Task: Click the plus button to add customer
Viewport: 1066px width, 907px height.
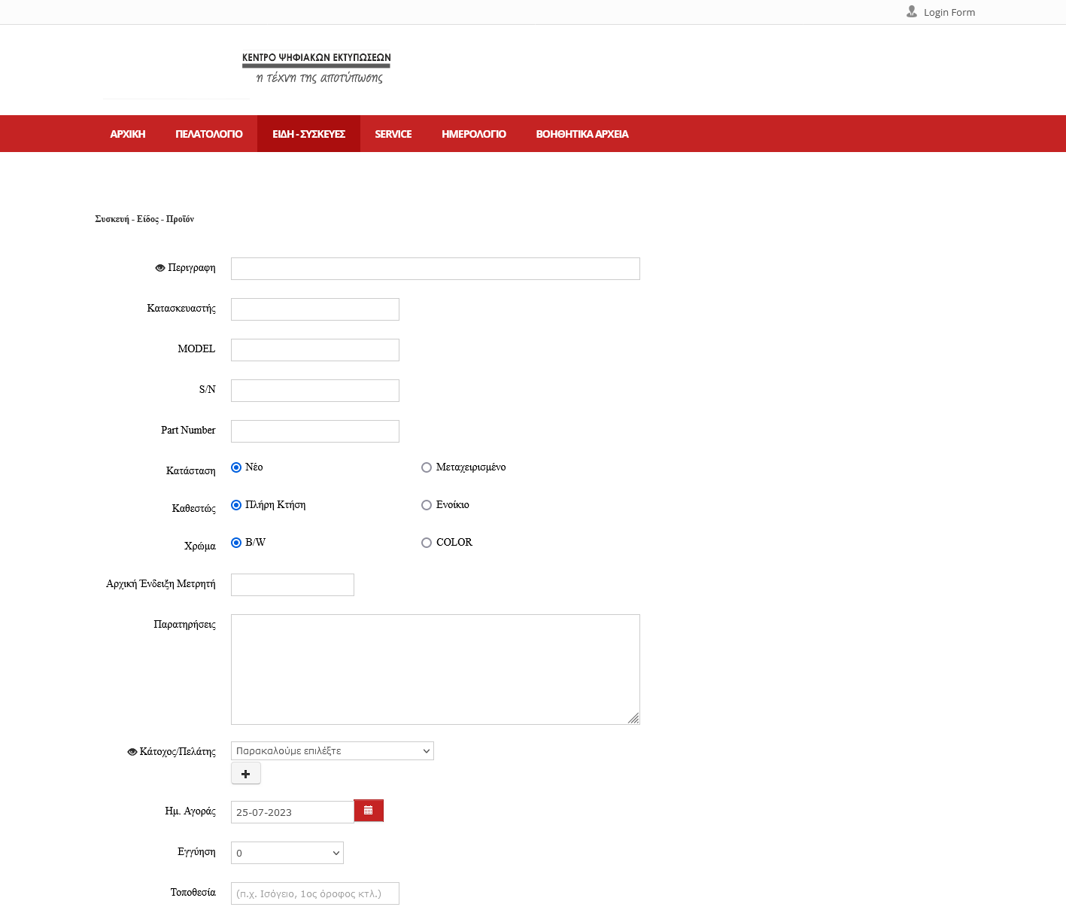Action: (x=246, y=774)
